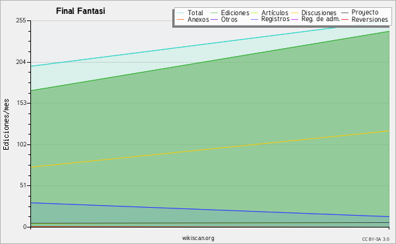Viewport: 396px width, 244px height.
Task: Click the Reg. de adm. legend label
Action: coord(321,19)
